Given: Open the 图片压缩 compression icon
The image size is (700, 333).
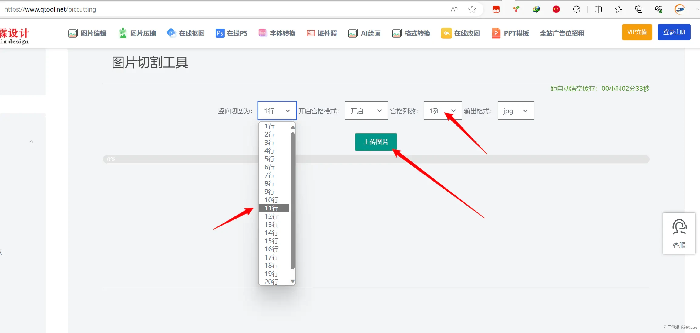Looking at the screenshot, I should 123,33.
